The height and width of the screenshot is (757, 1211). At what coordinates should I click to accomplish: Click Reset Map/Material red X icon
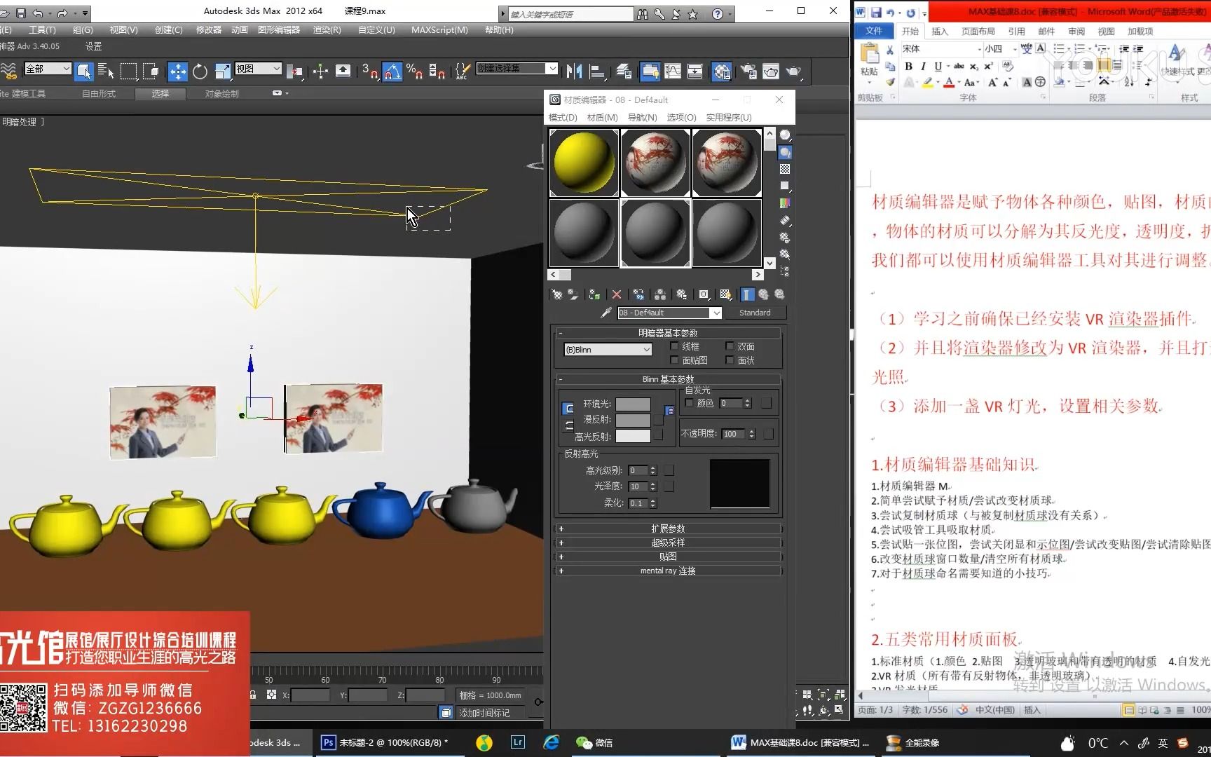[x=617, y=294]
